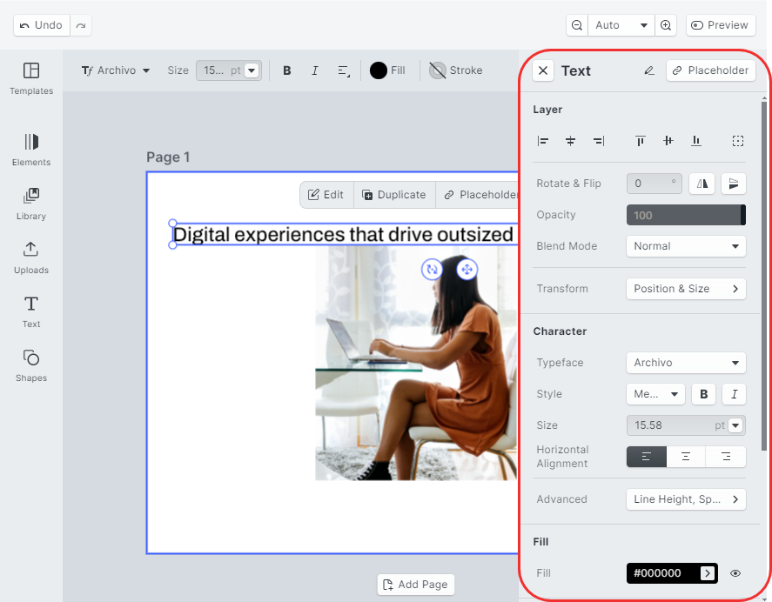772x602 pixels.
Task: Open the Uploads sidebar panel
Action: [31, 258]
